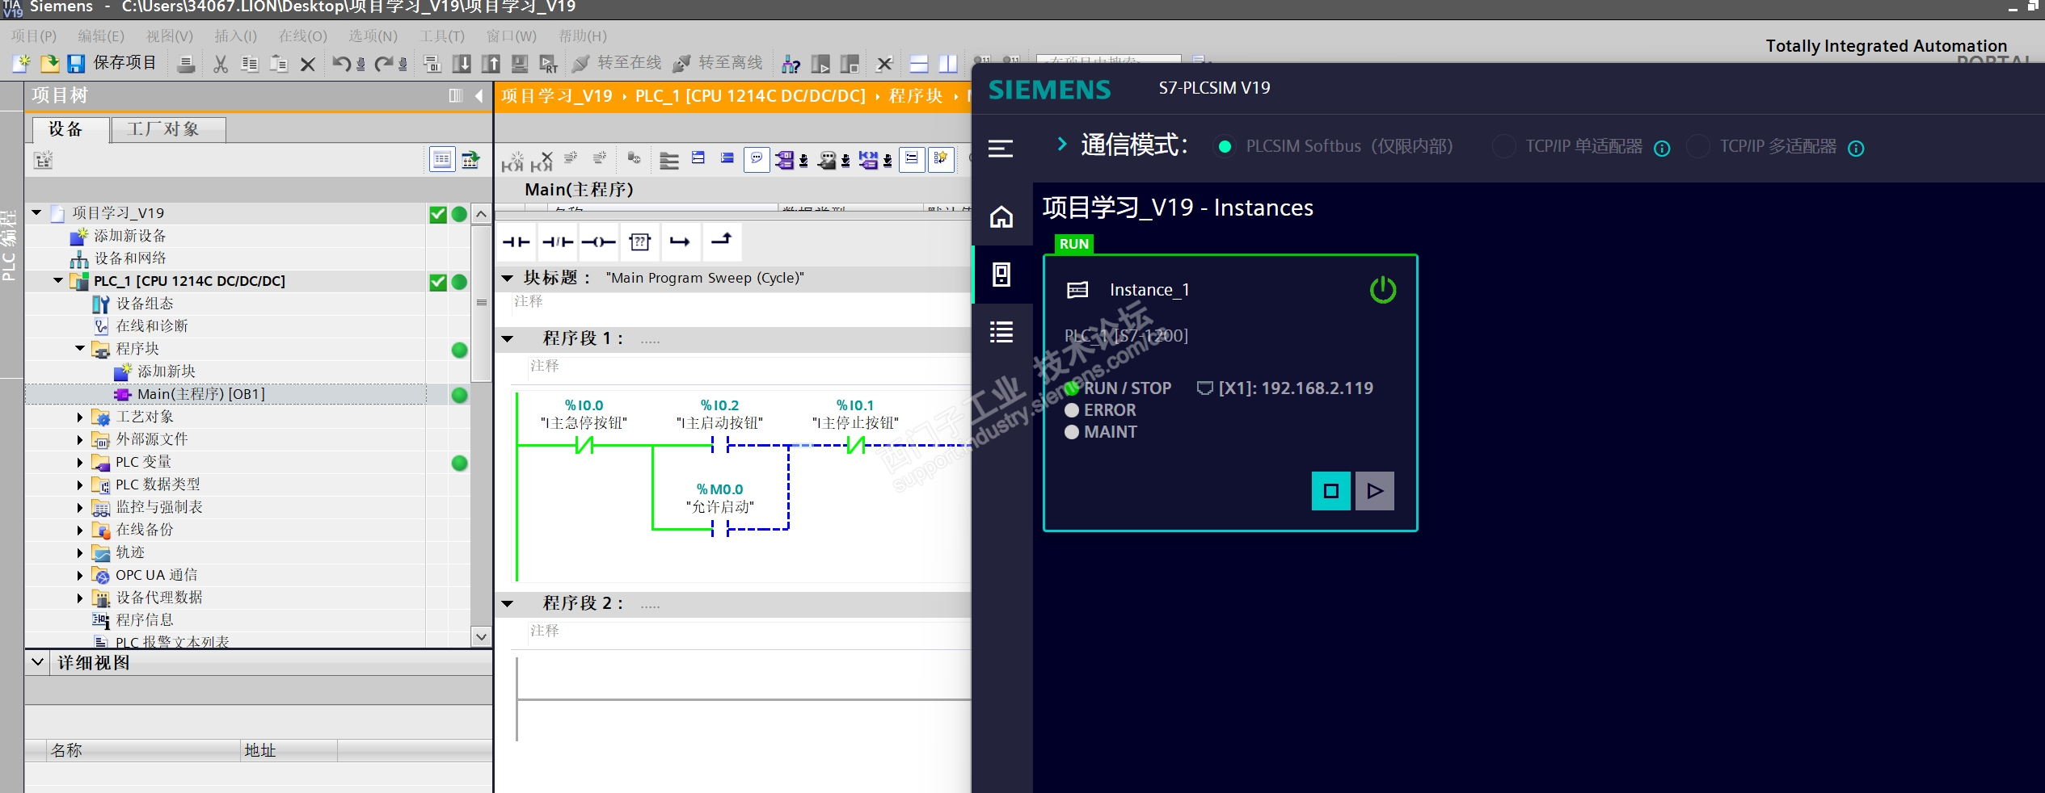This screenshot has height=793, width=2045.
Task: Click 转至在线 to go online
Action: click(x=617, y=63)
